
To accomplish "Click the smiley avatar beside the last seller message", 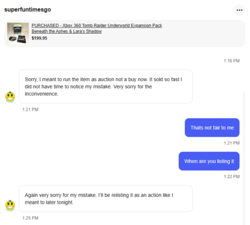I will pyautogui.click(x=10, y=206).
